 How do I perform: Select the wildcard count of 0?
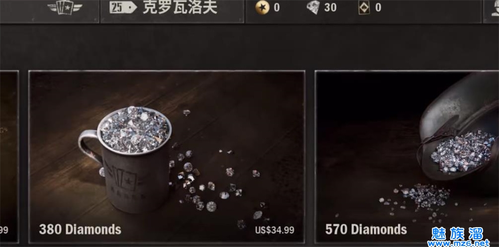pos(378,7)
